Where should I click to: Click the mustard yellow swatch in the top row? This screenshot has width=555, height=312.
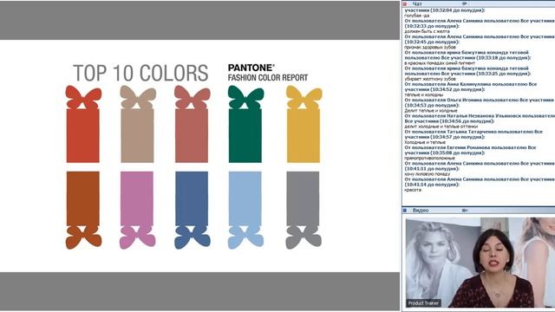coord(304,135)
